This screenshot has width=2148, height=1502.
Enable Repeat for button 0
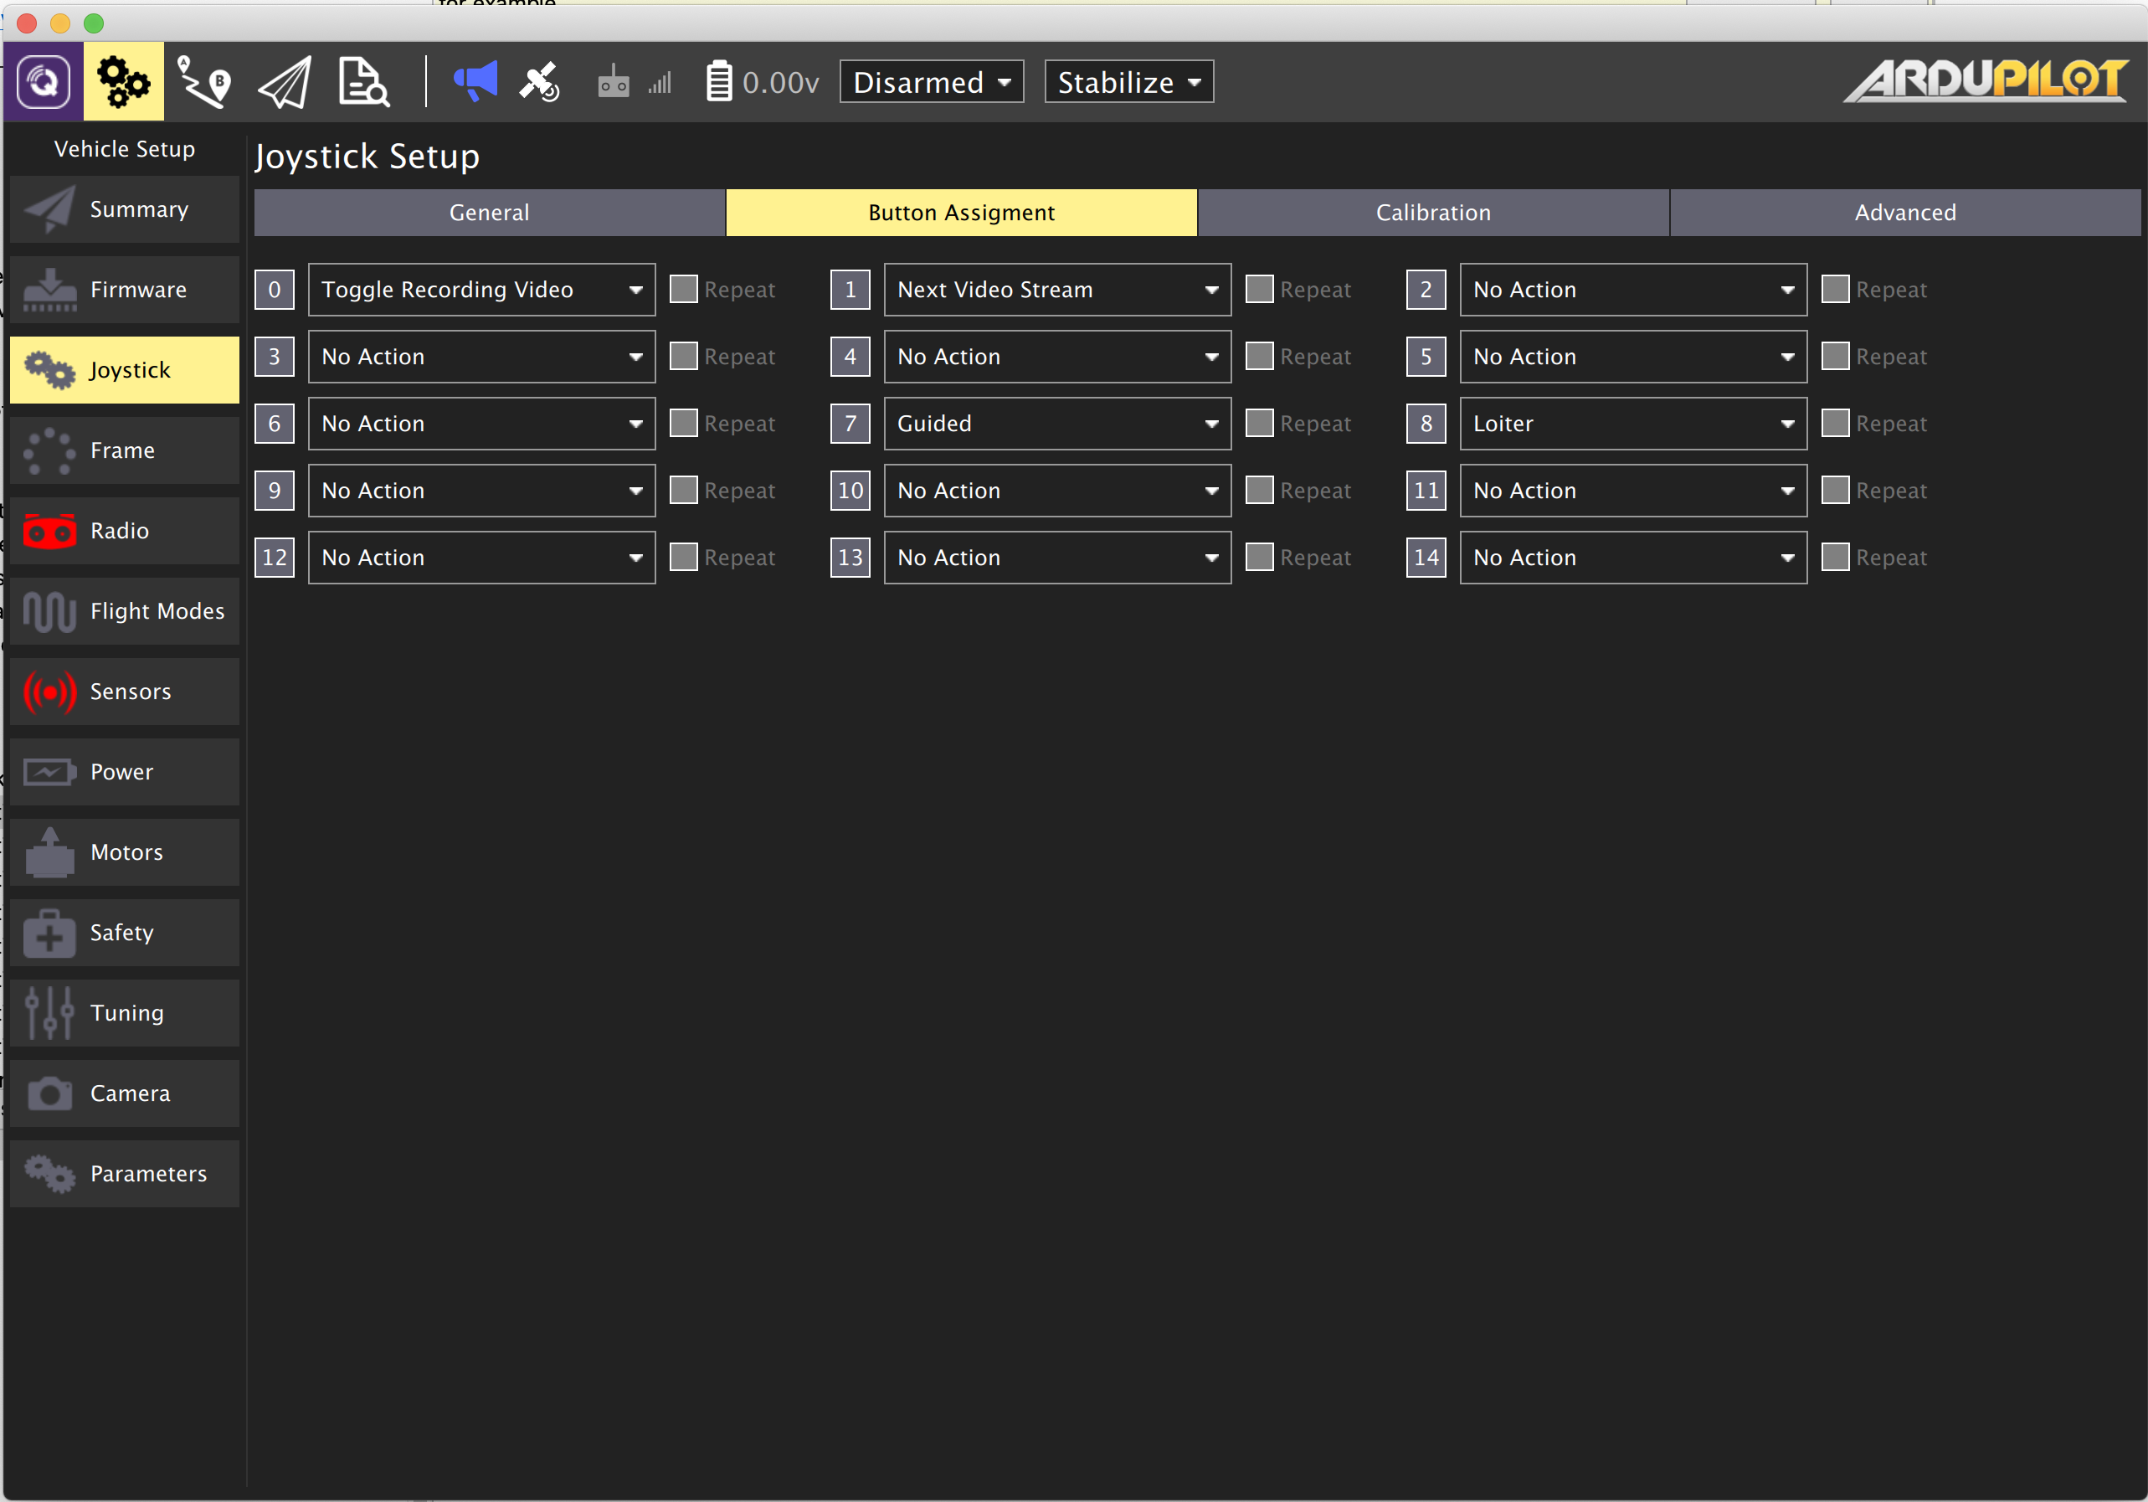point(684,289)
